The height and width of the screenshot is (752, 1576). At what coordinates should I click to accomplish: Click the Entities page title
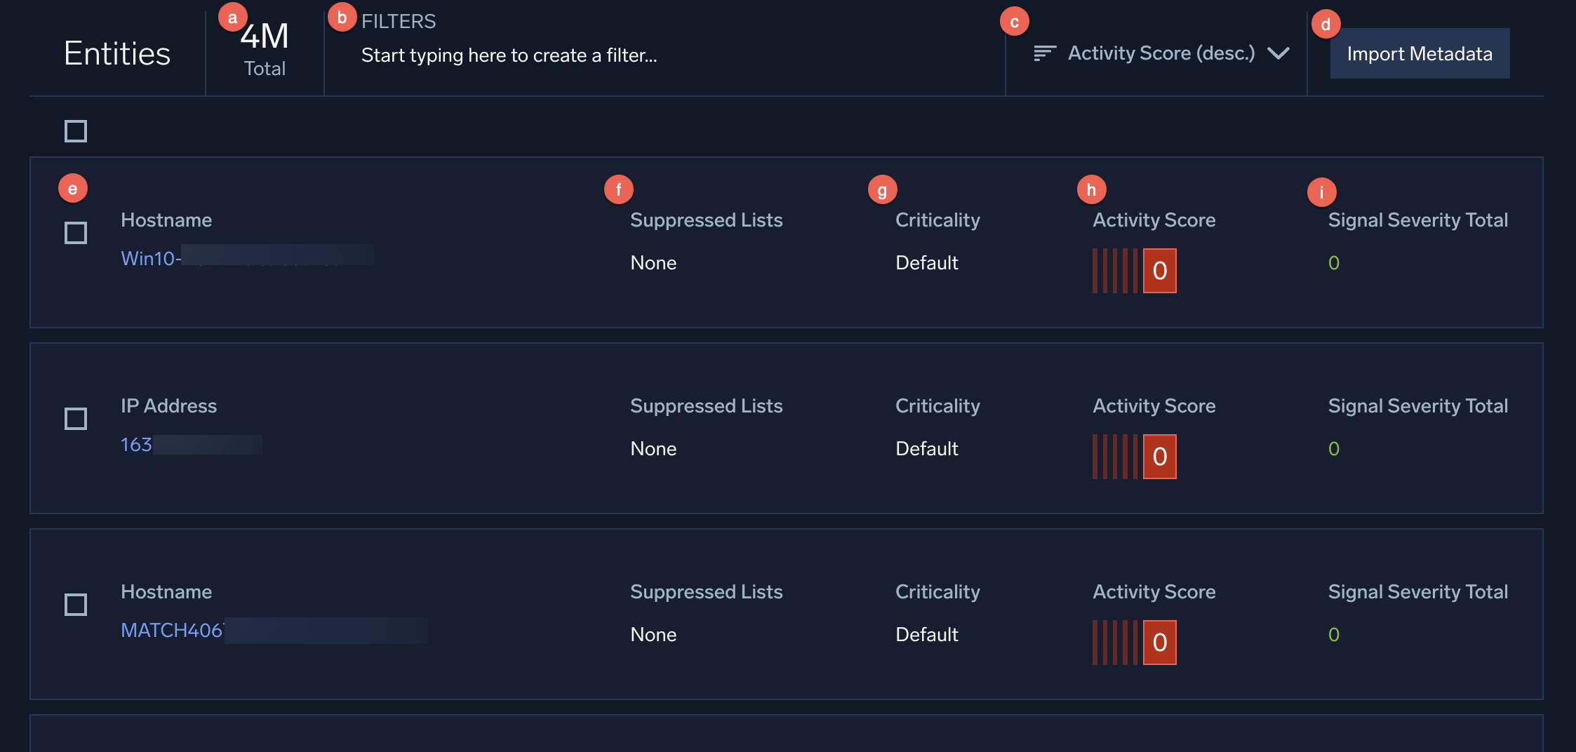point(117,53)
